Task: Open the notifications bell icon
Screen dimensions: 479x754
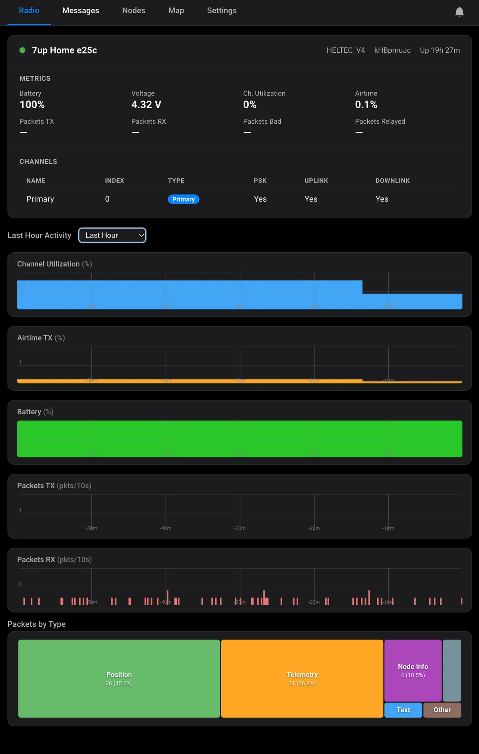Action: tap(459, 12)
